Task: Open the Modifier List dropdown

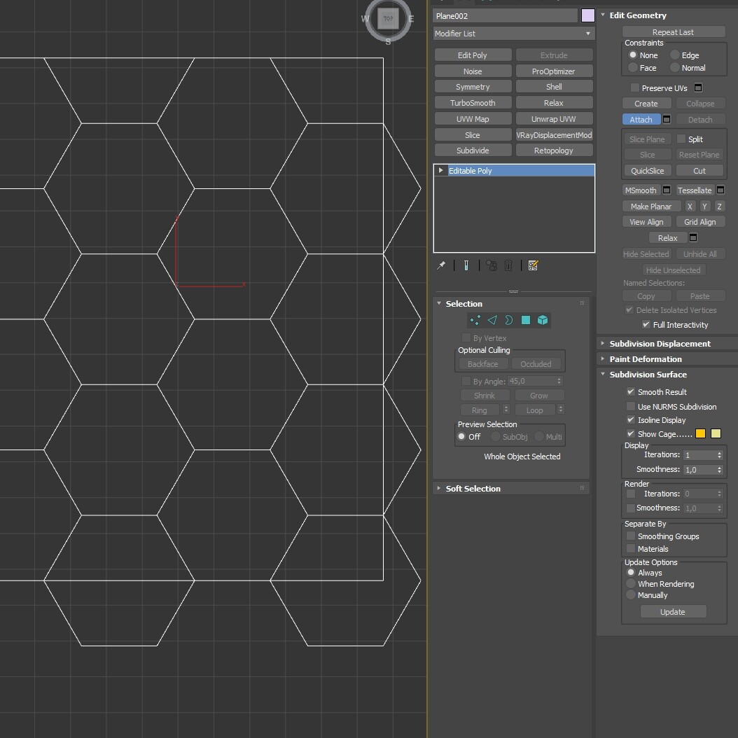Action: pyautogui.click(x=513, y=34)
